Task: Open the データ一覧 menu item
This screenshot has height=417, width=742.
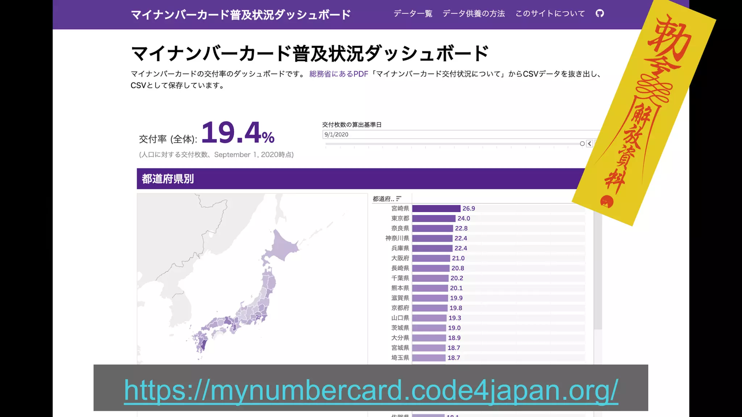Action: click(x=413, y=13)
